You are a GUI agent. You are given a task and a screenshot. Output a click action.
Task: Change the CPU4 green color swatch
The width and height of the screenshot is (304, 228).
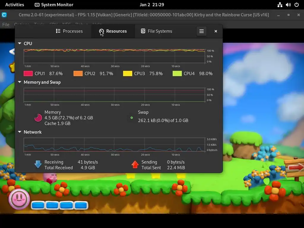pos(177,74)
